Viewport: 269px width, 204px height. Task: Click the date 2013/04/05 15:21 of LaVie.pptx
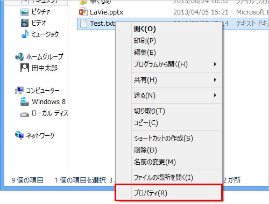tap(201, 12)
